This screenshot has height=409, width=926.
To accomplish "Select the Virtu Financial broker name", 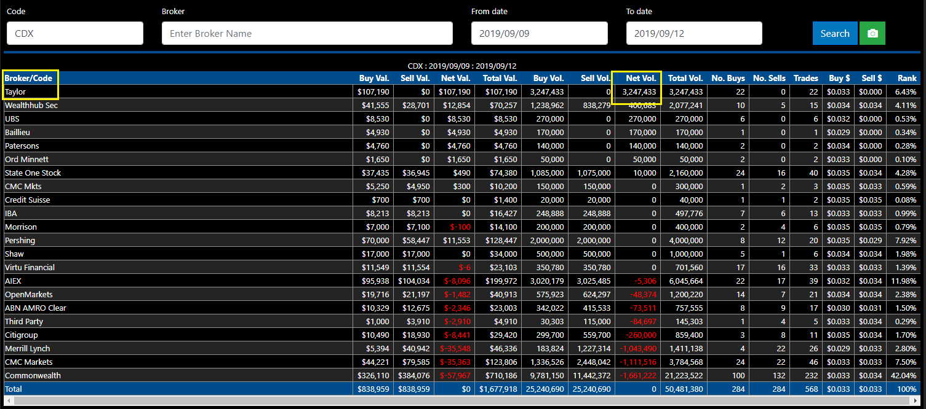I will point(30,267).
